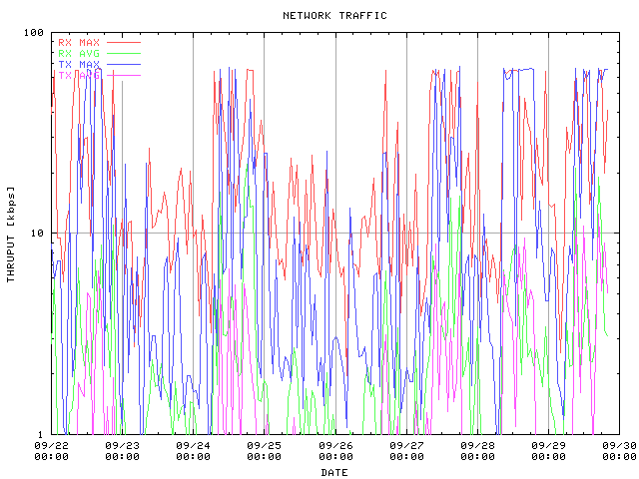Select the RX AVG legend label
The width and height of the screenshot is (639, 479).
click(x=79, y=53)
